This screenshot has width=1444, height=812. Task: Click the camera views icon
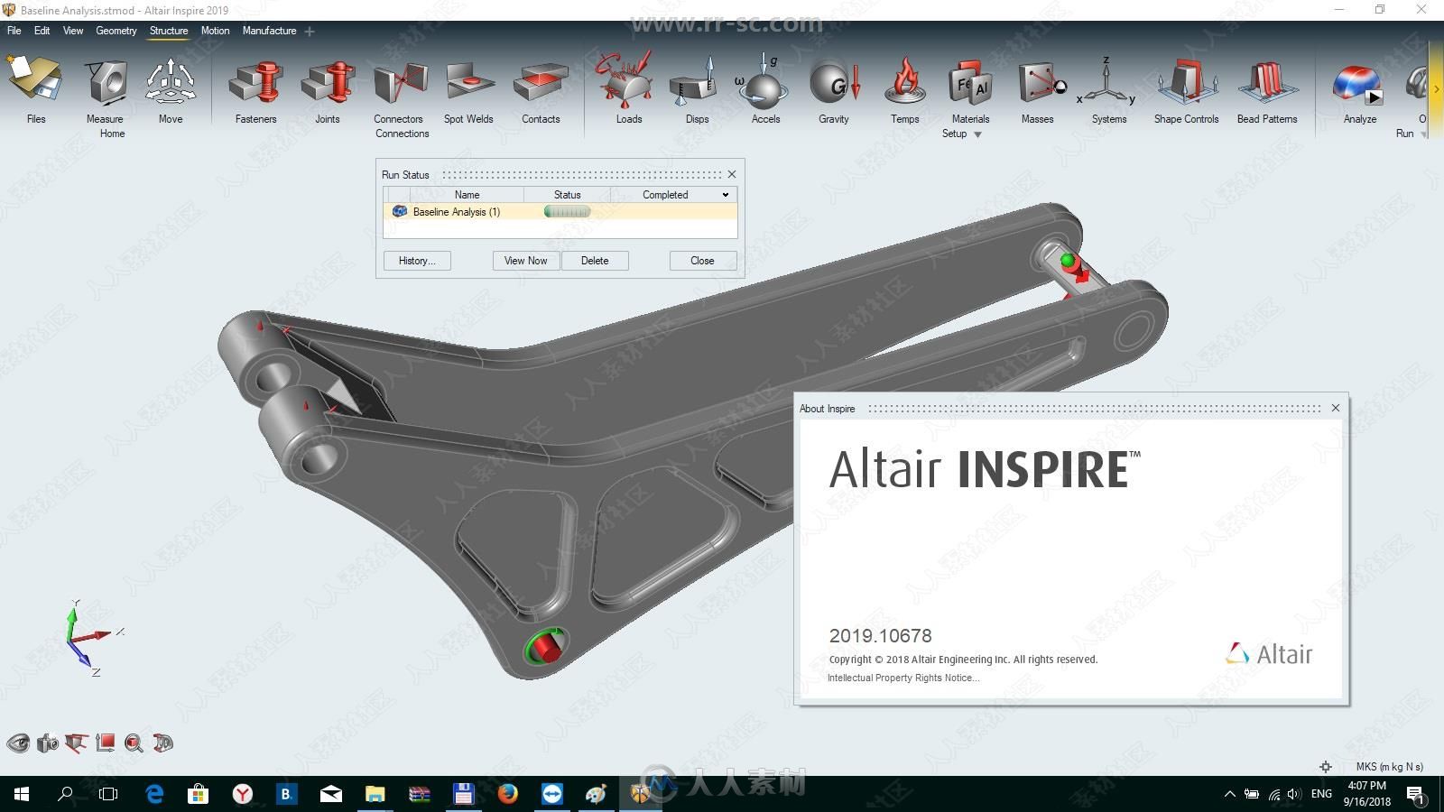[48, 743]
